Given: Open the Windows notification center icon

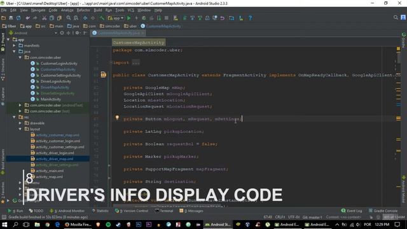Looking at the screenshot, I should coord(397,225).
